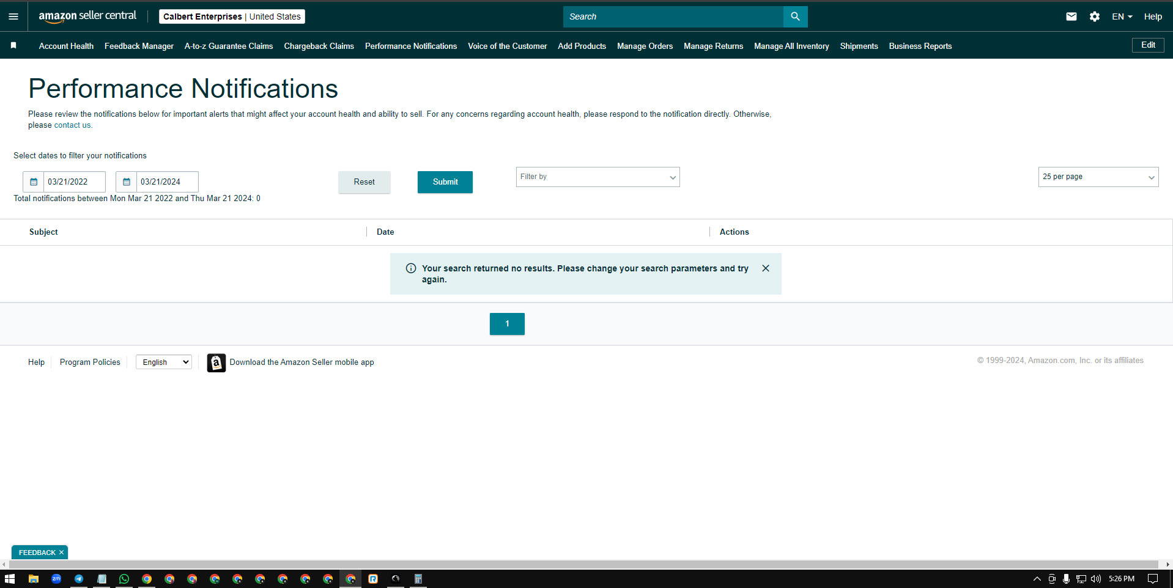This screenshot has height=588, width=1173.
Task: Open the English footer language selector
Action: click(164, 362)
